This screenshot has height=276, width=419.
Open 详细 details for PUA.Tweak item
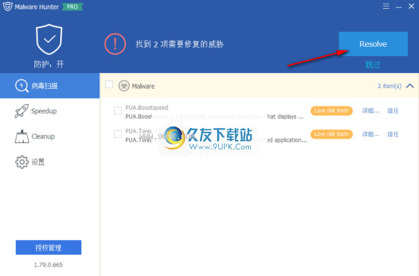pyautogui.click(x=371, y=134)
